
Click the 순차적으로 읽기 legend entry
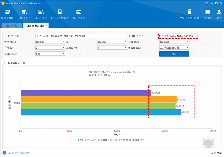coord(87,140)
